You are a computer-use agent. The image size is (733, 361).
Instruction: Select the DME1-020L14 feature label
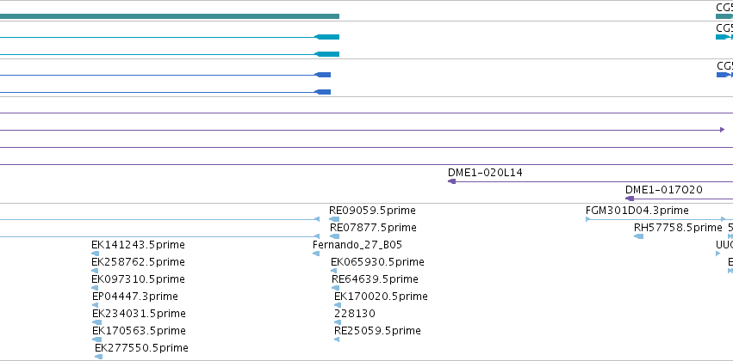click(x=485, y=173)
